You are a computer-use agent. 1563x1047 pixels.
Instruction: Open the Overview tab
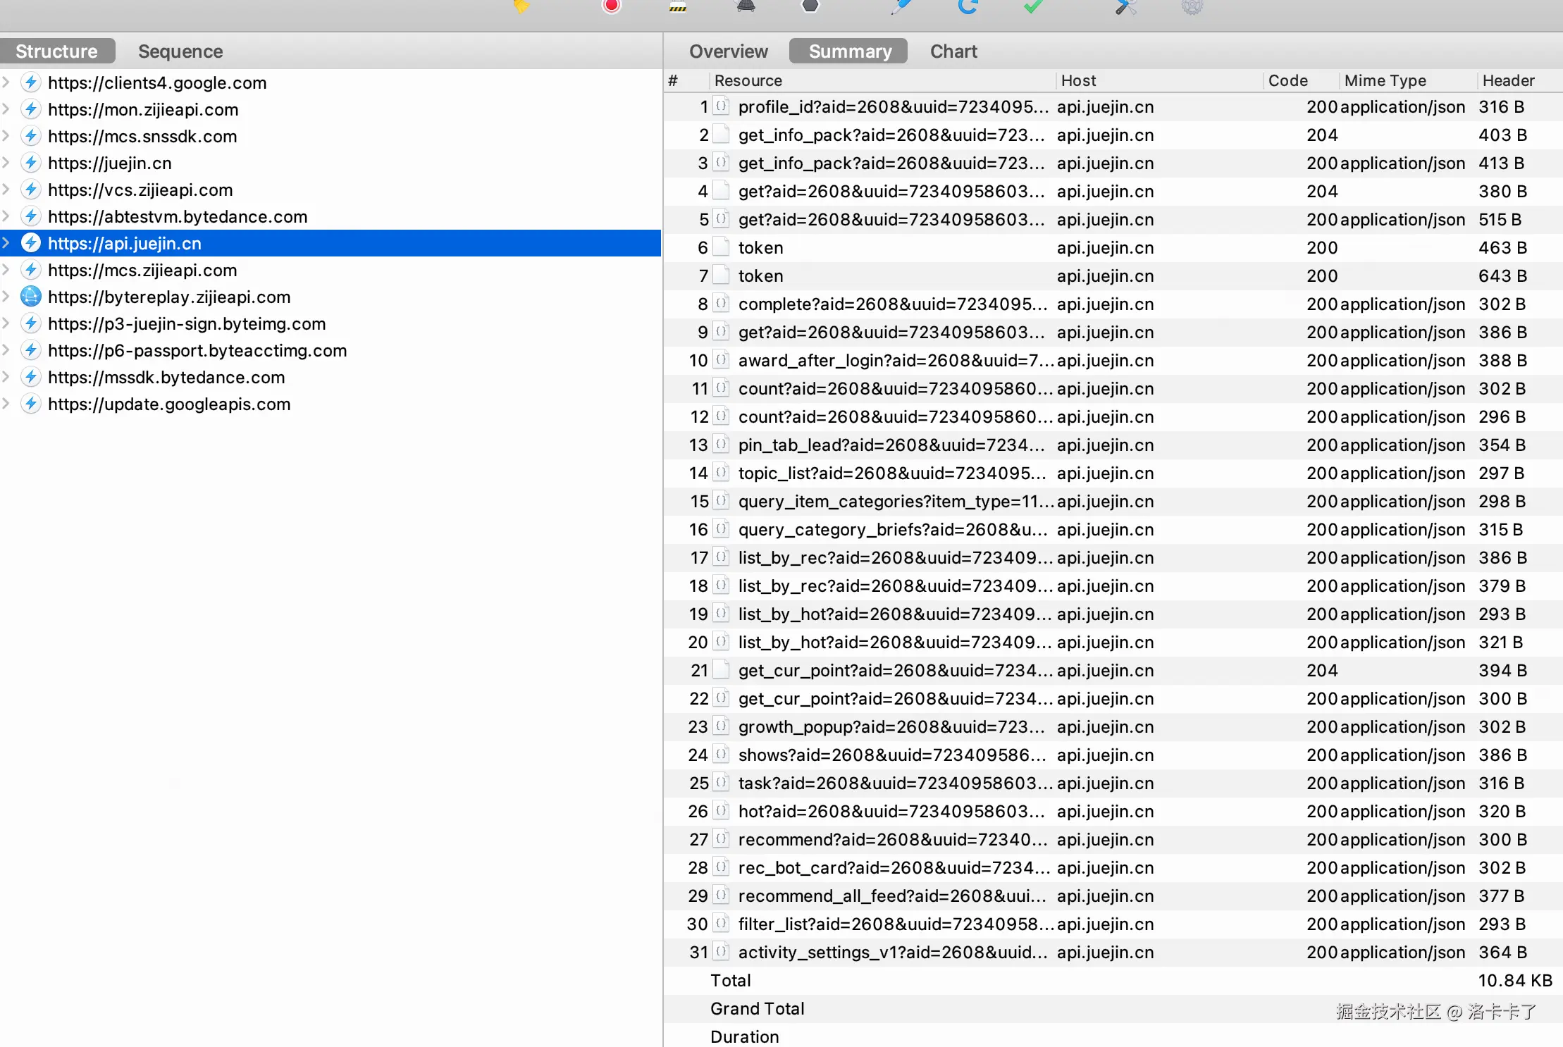point(729,51)
